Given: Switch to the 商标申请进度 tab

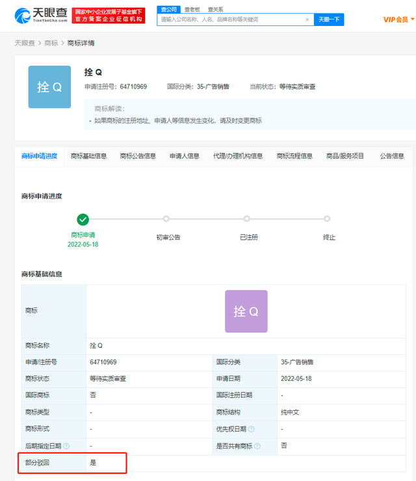Looking at the screenshot, I should tap(39, 156).
